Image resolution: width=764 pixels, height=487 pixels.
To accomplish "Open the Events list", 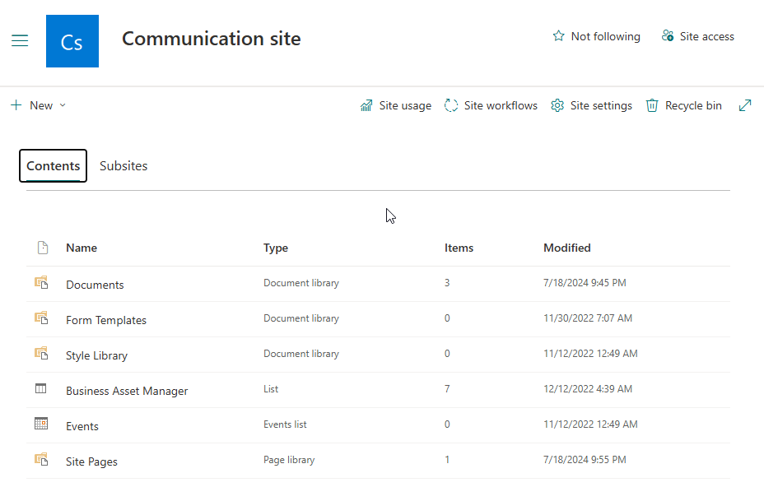I will point(82,427).
